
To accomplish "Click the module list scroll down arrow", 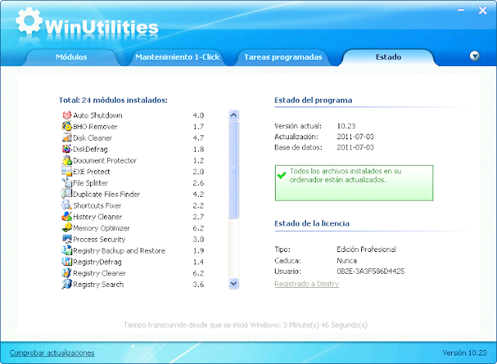I will [x=234, y=283].
